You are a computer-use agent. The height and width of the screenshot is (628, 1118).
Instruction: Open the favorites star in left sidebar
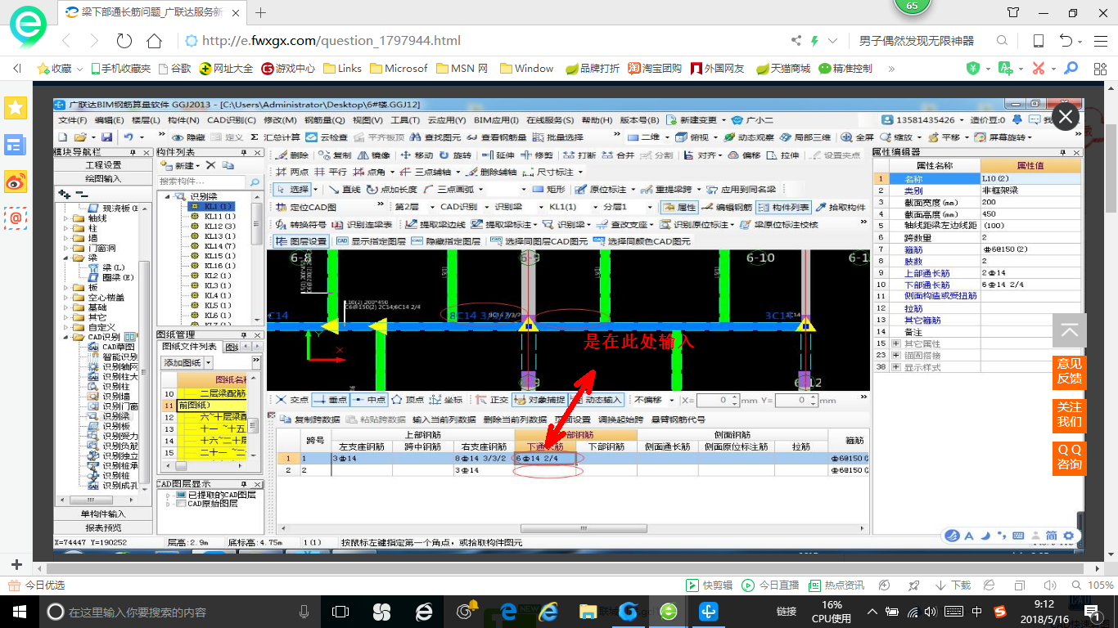(x=16, y=107)
